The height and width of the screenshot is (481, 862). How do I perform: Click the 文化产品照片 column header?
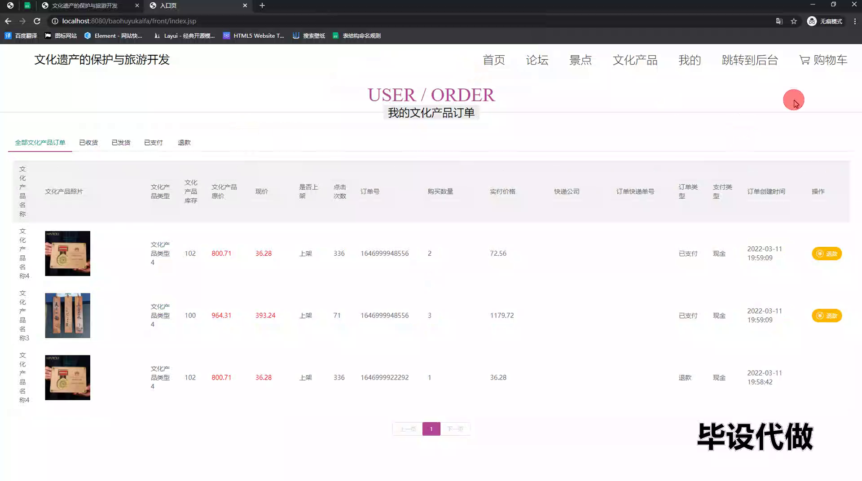[x=64, y=192]
